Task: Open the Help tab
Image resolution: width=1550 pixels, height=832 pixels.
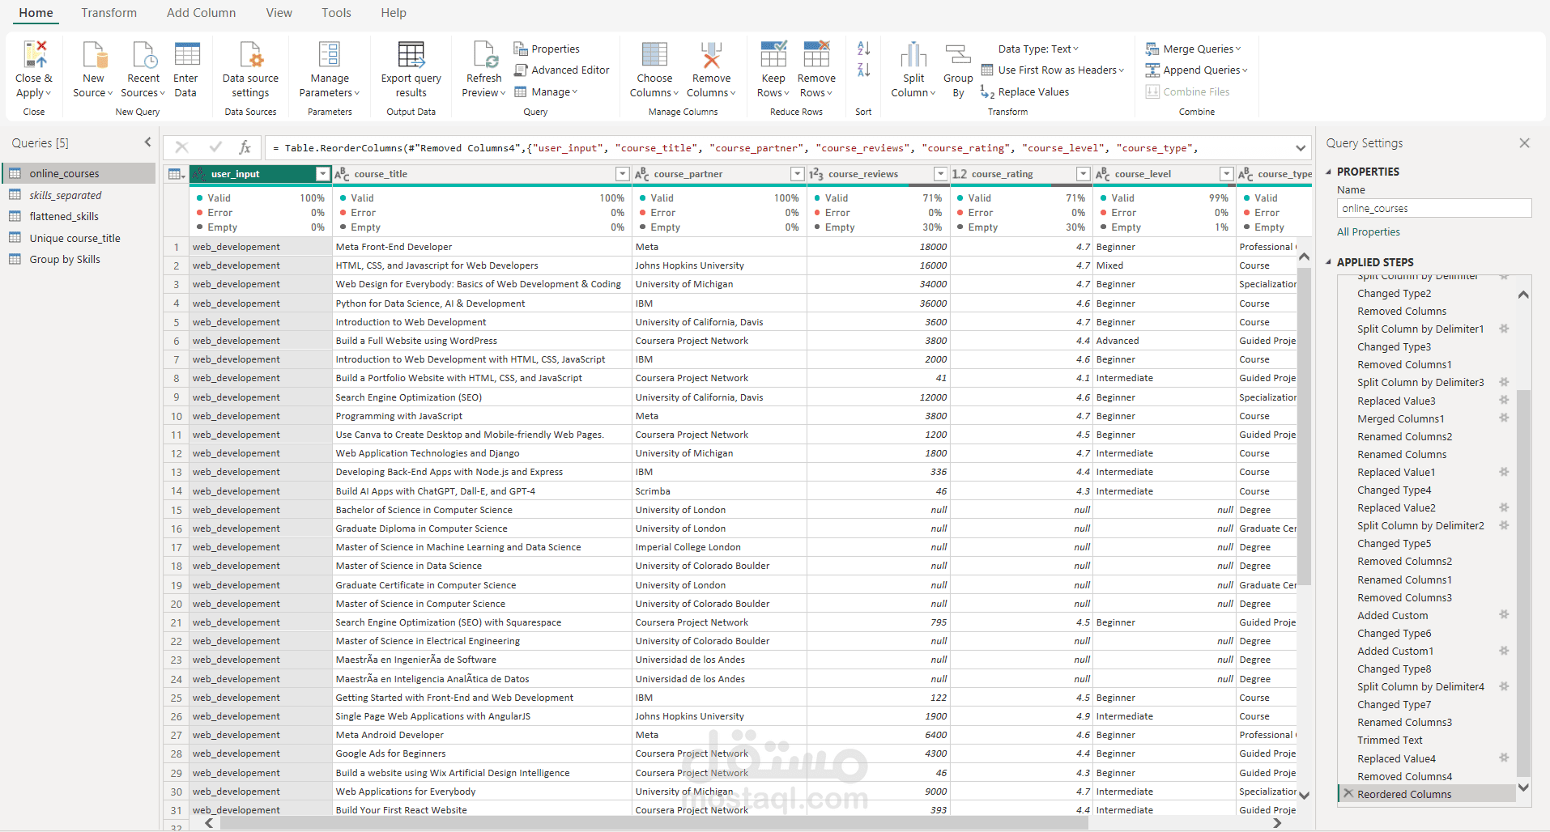Action: (394, 13)
